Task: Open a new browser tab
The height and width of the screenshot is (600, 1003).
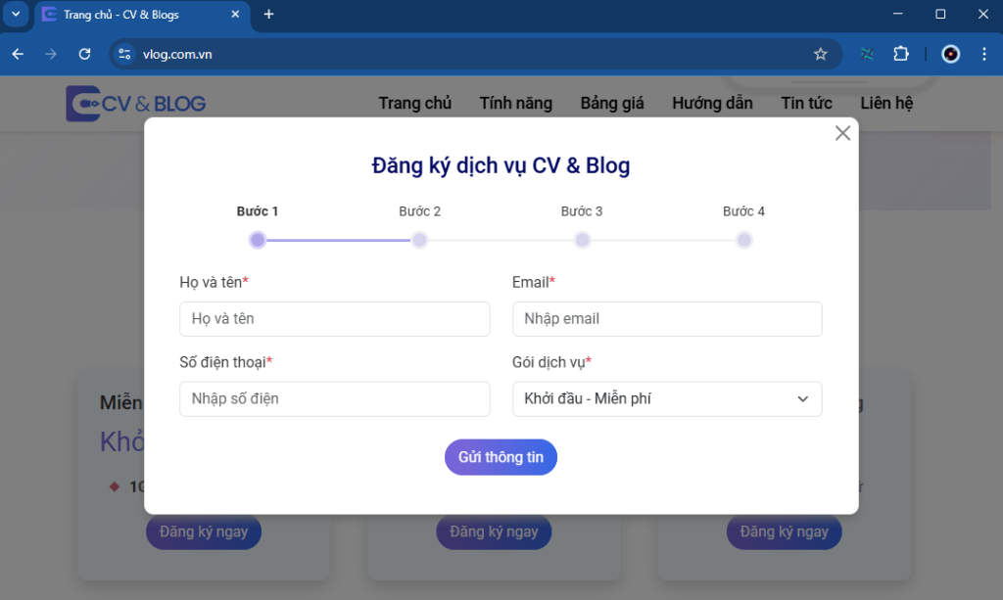Action: coord(268,16)
